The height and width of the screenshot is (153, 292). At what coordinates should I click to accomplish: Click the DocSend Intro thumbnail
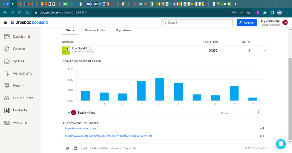(66, 50)
